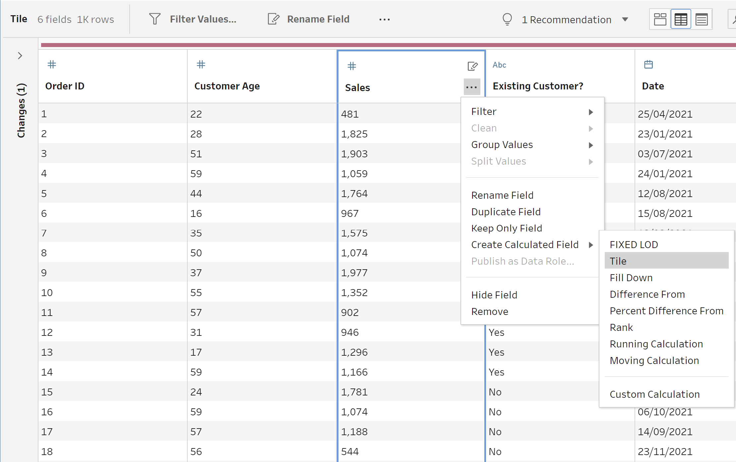
Task: Click the recommendation lightbulb icon
Action: tap(507, 19)
